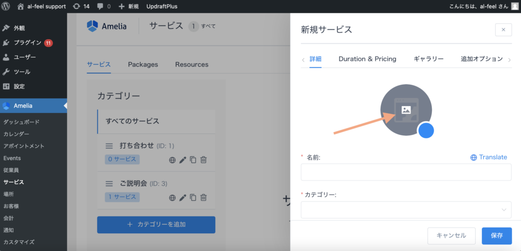Click the 保存 save button
This screenshot has width=521, height=251.
497,236
